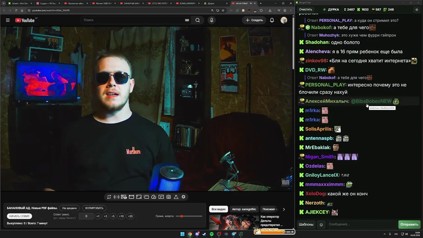This screenshot has height=238, width=423.
Task: Switch the РУС keyboard language indicator
Action: click(397, 234)
